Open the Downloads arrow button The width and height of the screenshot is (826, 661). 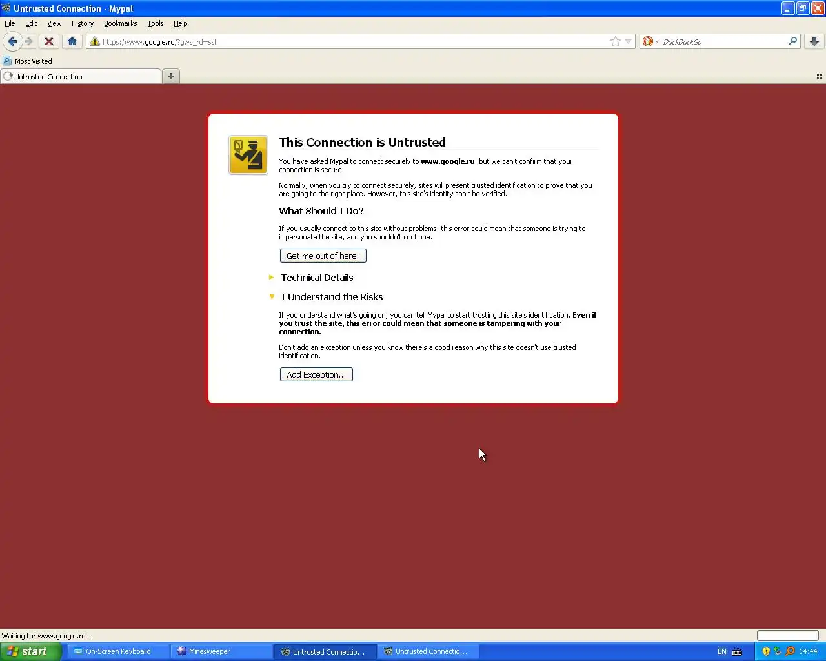coord(814,41)
